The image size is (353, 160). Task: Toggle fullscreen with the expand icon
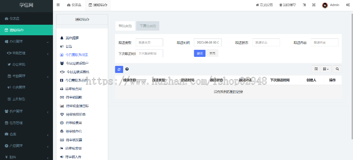click(314, 5)
